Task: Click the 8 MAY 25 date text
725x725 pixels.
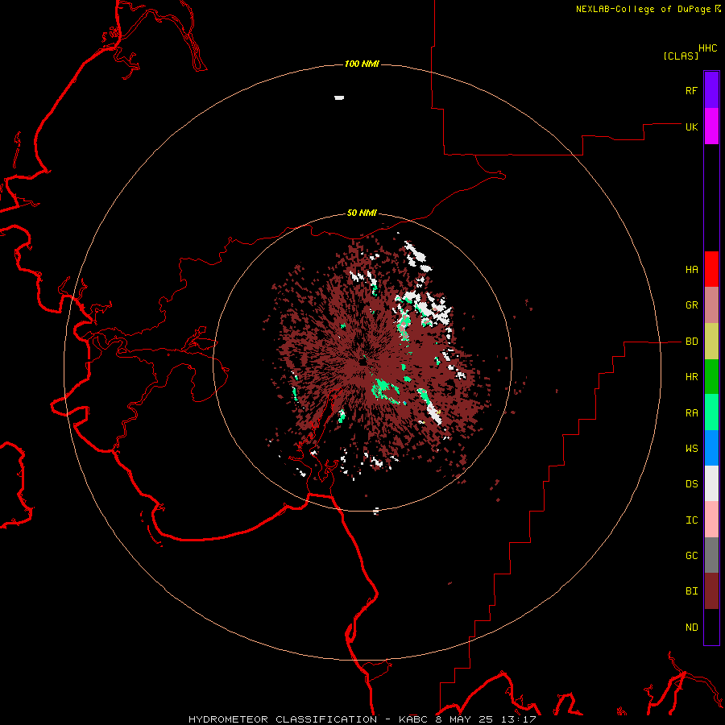Action: click(x=463, y=719)
